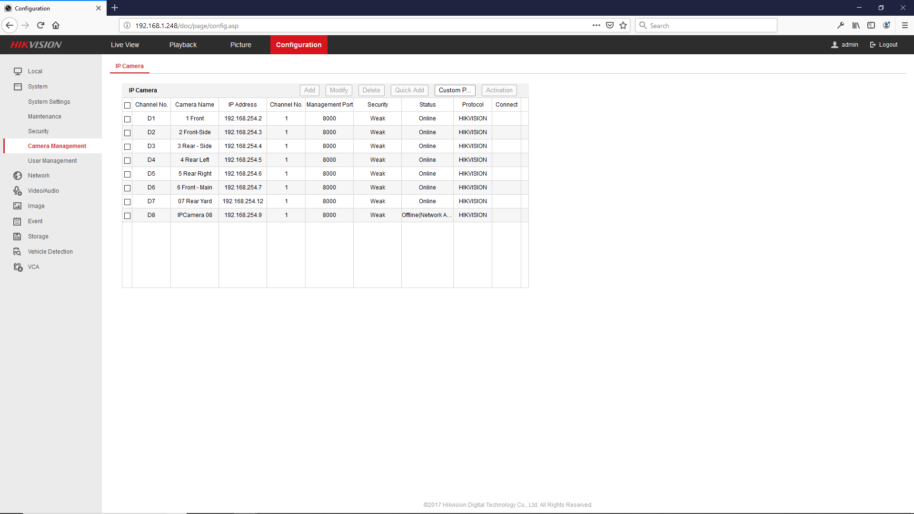Toggle the select-all header checkbox

point(127,105)
